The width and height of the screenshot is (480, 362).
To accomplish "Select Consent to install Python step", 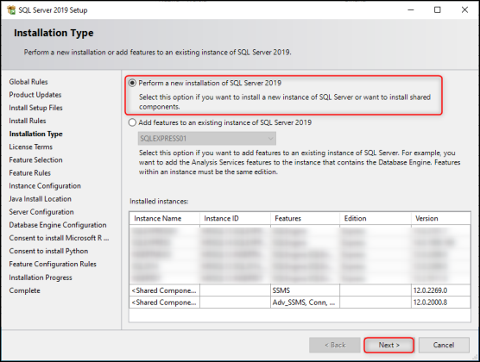I will coord(48,251).
